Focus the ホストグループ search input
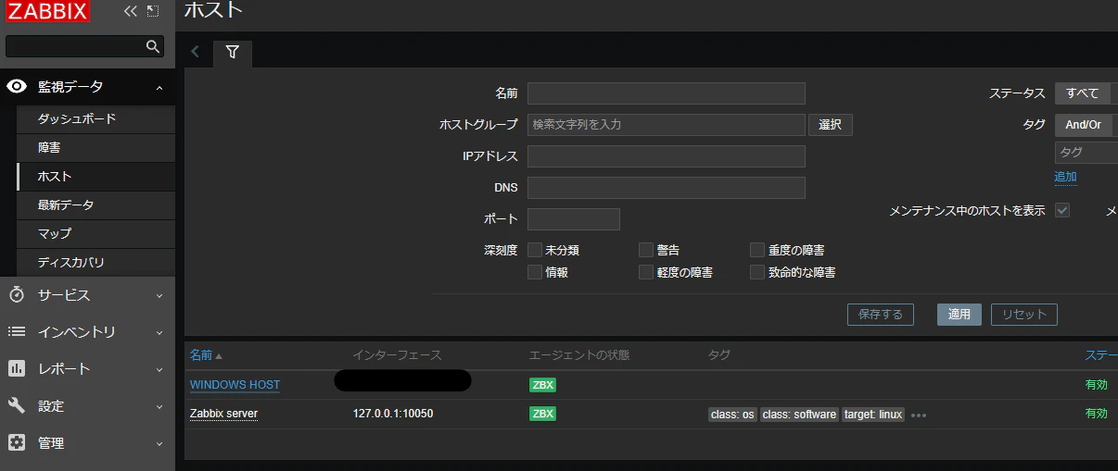1118x471 pixels. coord(667,125)
